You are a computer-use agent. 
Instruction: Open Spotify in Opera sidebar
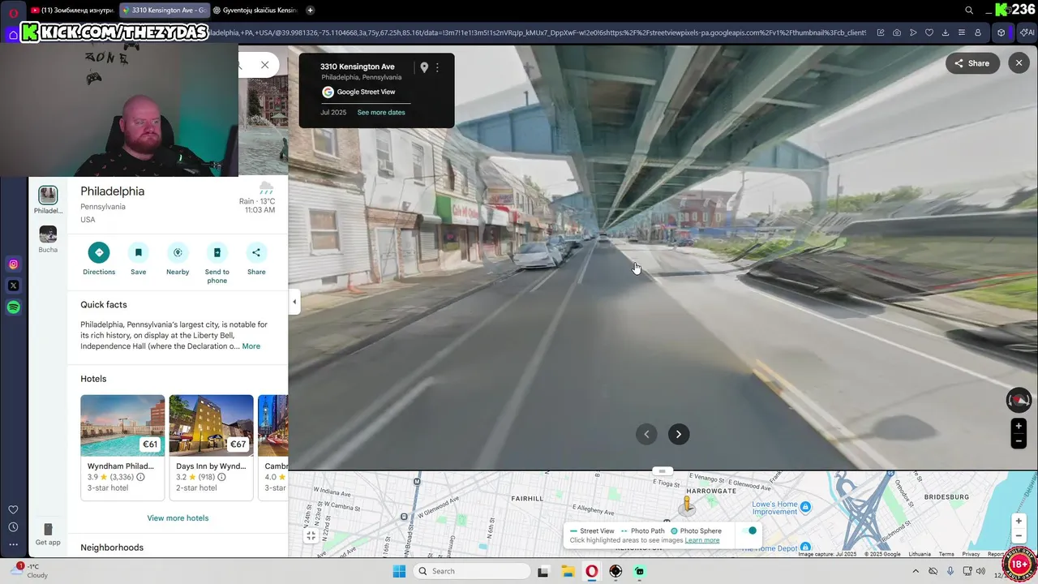coord(14,307)
